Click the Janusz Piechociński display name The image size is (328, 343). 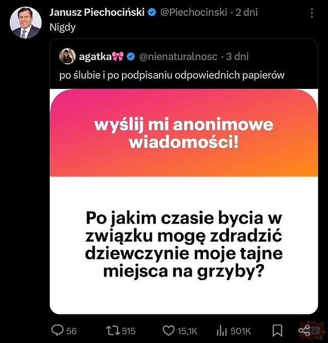[x=97, y=12]
